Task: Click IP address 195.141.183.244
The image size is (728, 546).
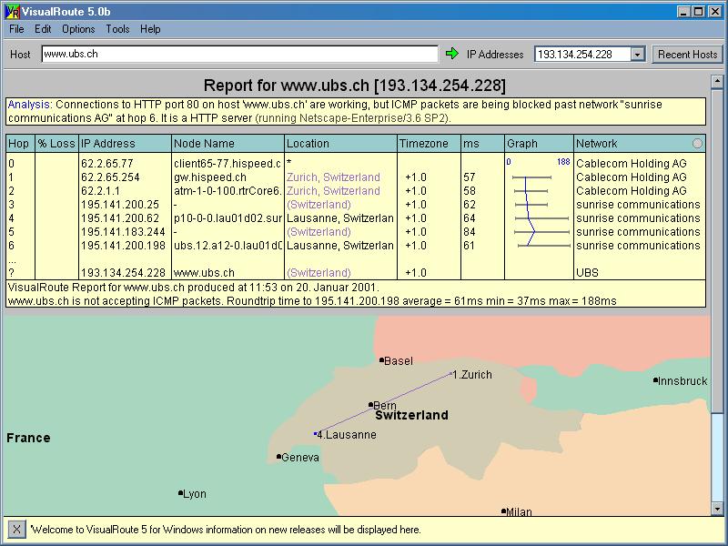Action: point(123,232)
